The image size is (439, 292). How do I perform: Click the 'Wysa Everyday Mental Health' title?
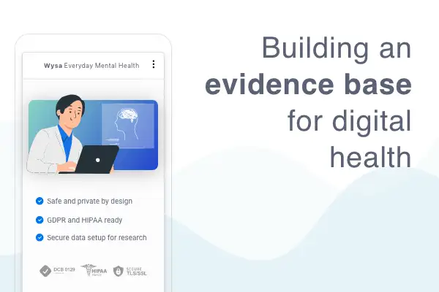91,66
